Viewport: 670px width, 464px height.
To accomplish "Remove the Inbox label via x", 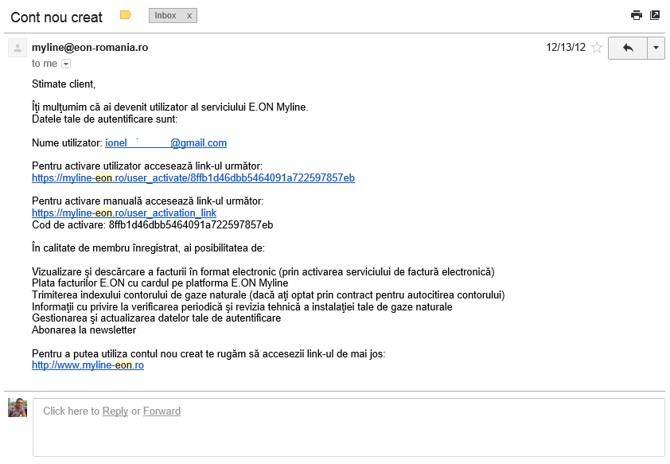I will pos(189,16).
